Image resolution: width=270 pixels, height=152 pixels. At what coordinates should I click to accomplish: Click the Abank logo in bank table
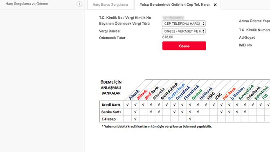click(x=134, y=95)
